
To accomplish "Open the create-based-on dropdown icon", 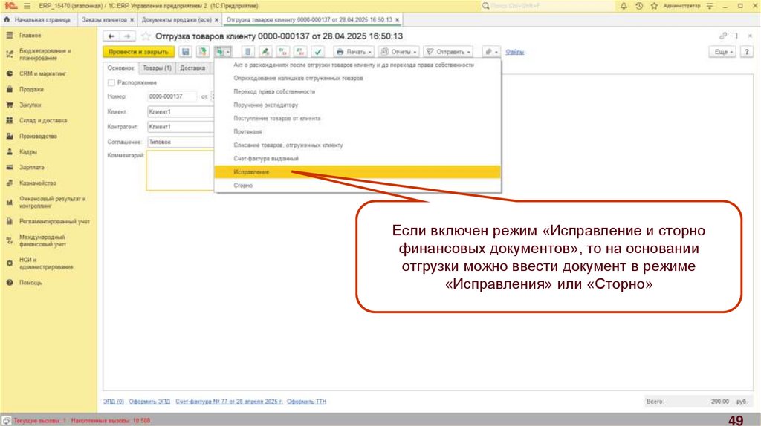I will [223, 51].
